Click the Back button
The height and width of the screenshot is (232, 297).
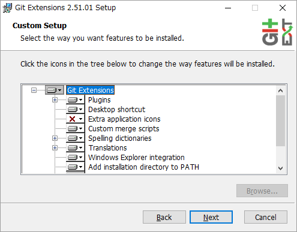click(164, 217)
